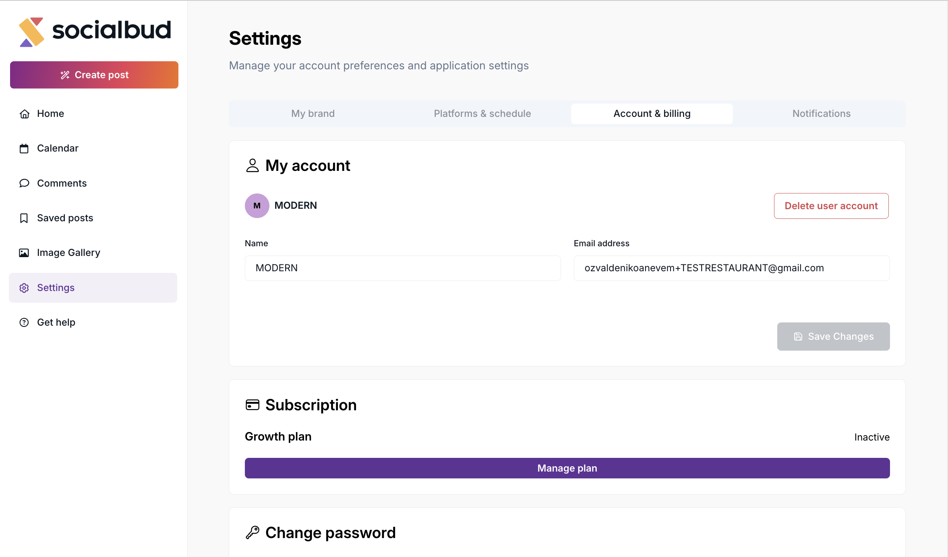Click the Comments speech bubble icon
This screenshot has height=557, width=948.
(24, 183)
